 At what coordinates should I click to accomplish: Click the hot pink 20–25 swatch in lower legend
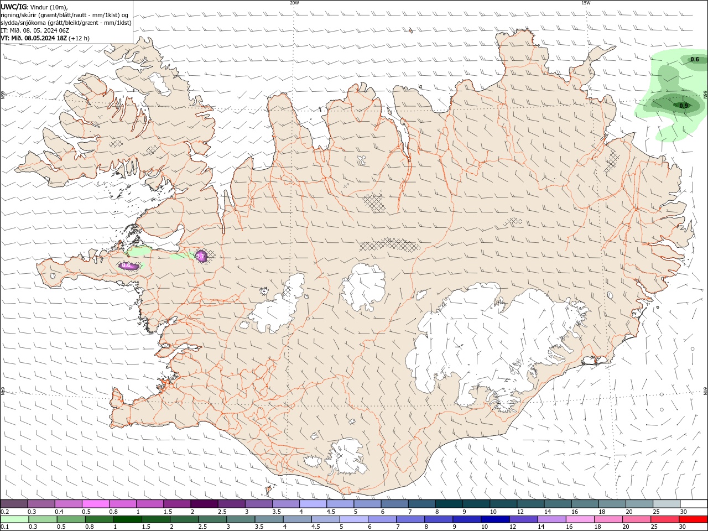[x=637, y=519]
